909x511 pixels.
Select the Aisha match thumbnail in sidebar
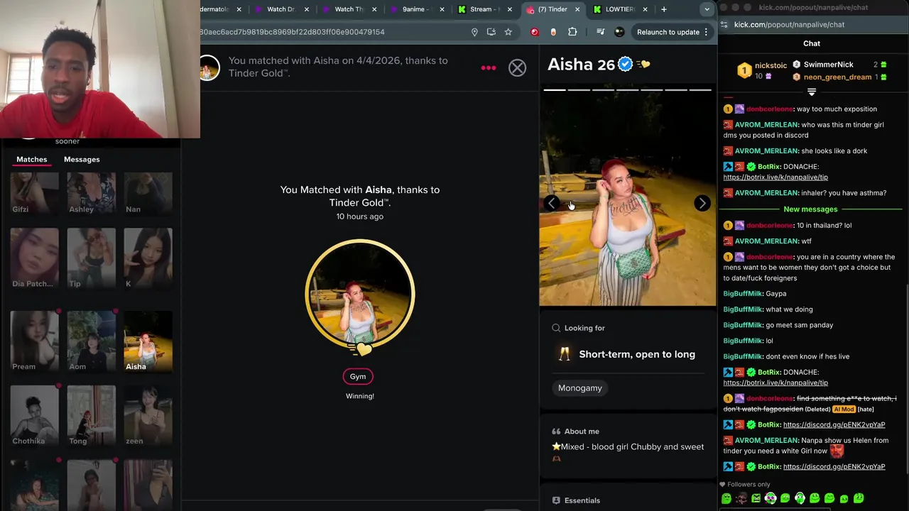pyautogui.click(x=148, y=341)
